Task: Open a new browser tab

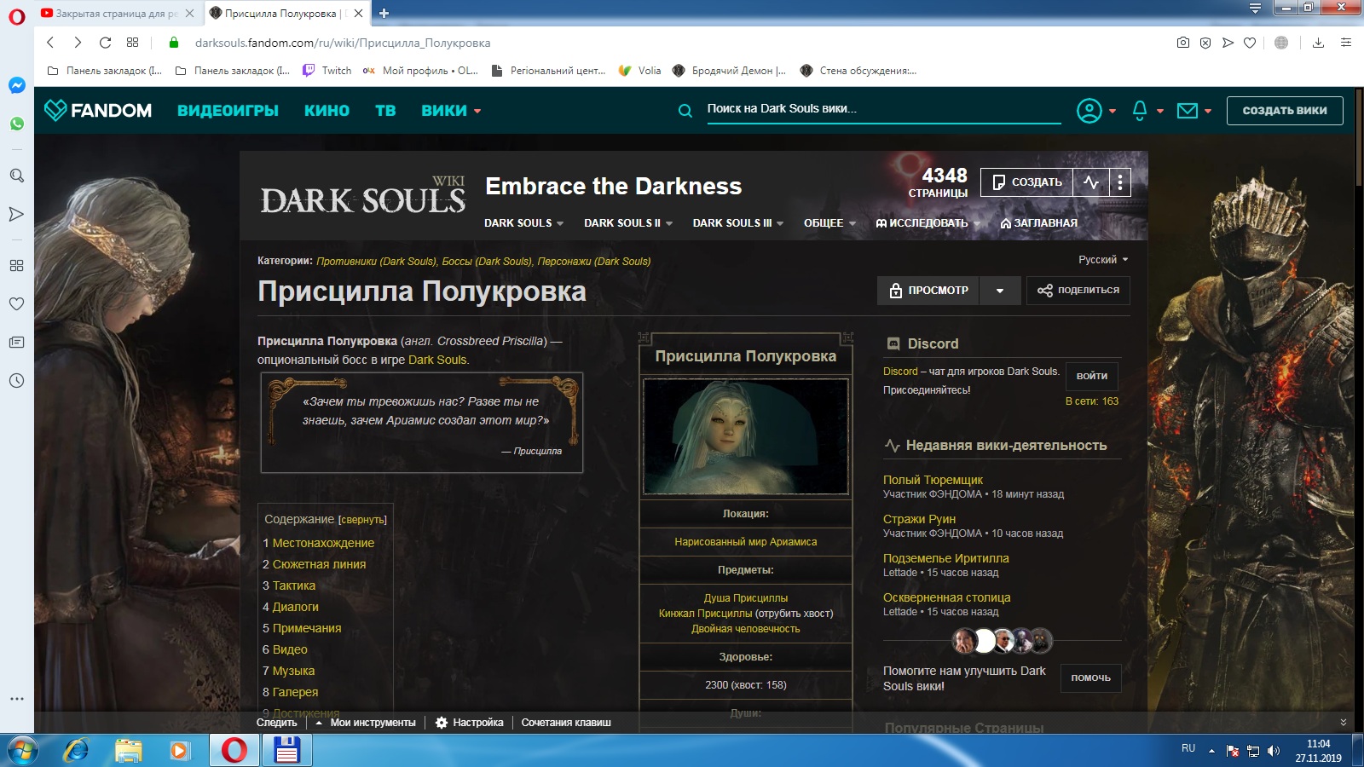Action: click(384, 13)
